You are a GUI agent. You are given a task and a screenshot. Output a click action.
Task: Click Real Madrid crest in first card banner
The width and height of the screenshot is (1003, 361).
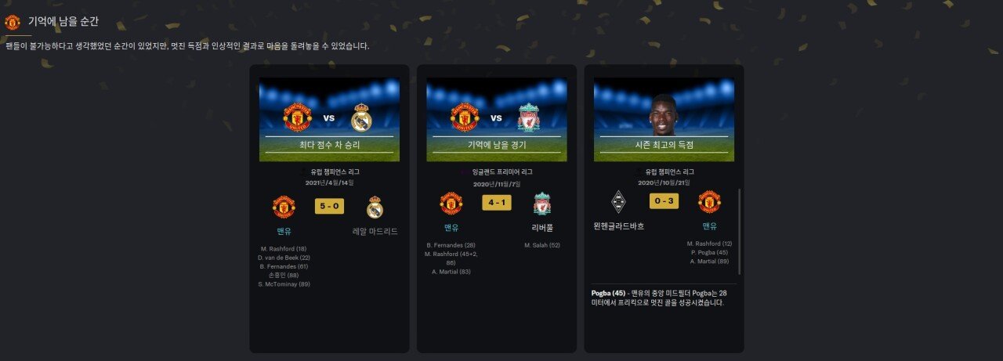361,120
